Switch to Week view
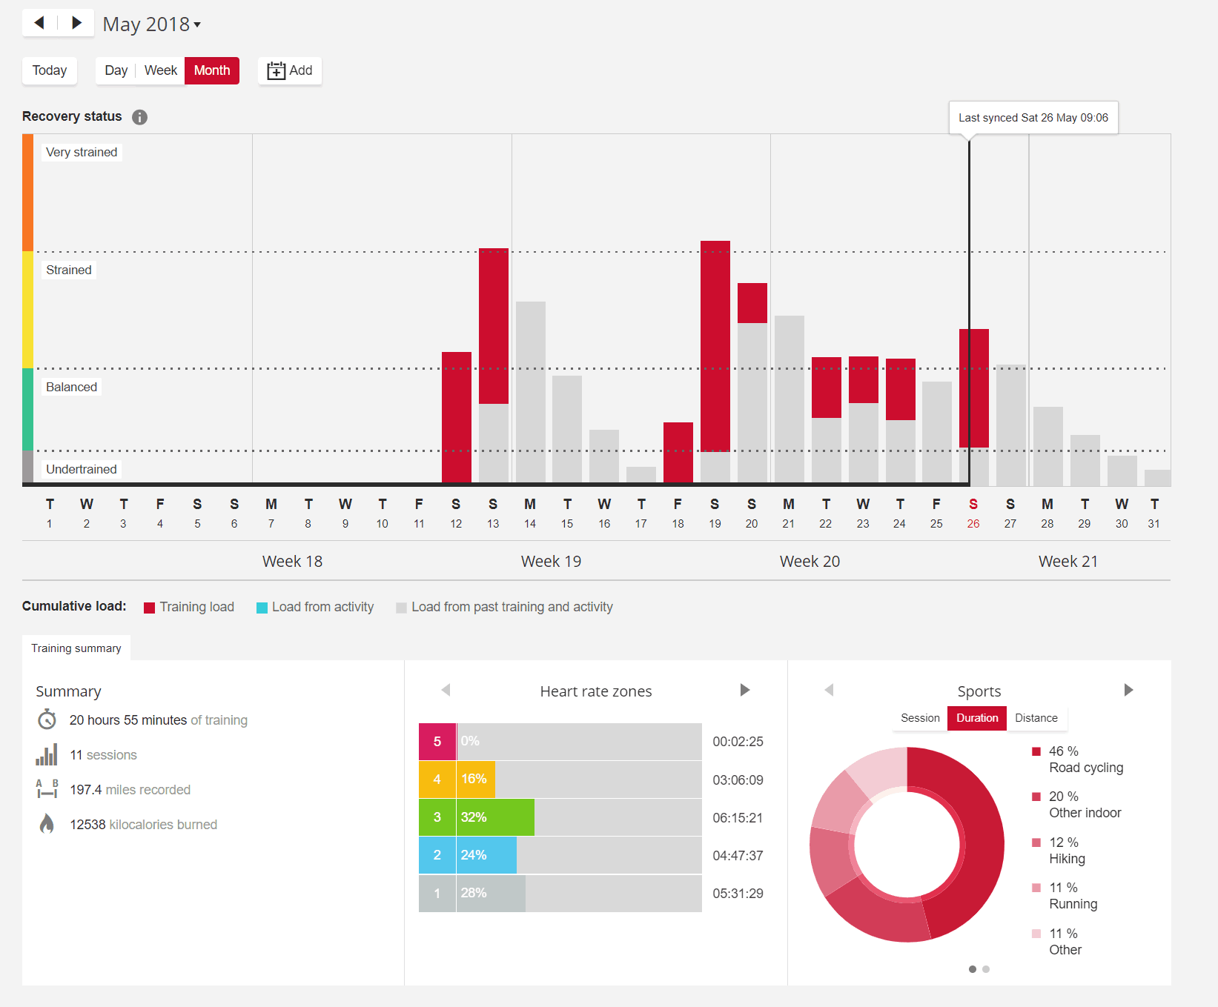 tap(160, 70)
